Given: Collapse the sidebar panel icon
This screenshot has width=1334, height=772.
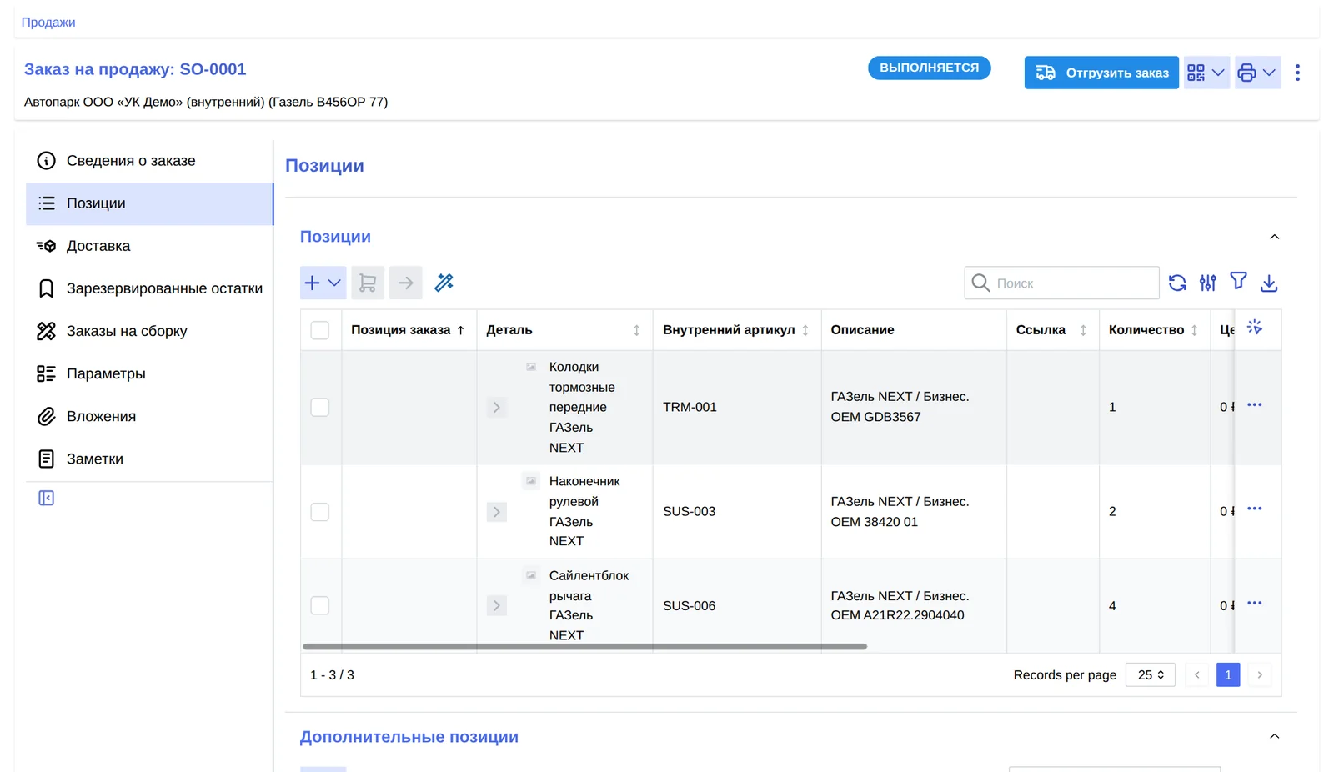Looking at the screenshot, I should click(x=47, y=498).
